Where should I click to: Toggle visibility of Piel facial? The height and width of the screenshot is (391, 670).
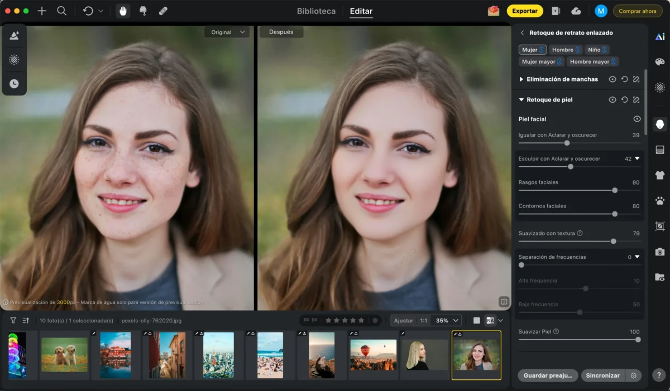pos(636,119)
